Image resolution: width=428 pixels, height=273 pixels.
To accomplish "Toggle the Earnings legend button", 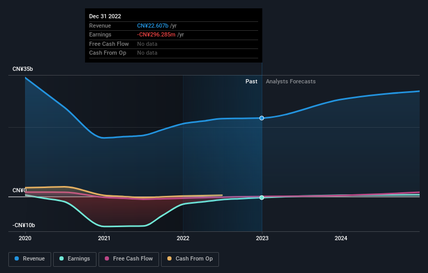I will (75, 259).
